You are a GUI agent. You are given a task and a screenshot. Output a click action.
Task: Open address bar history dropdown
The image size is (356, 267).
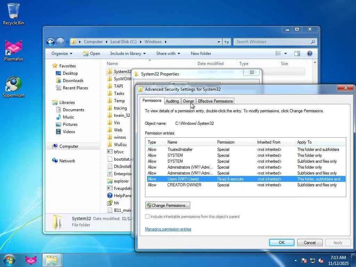point(219,42)
